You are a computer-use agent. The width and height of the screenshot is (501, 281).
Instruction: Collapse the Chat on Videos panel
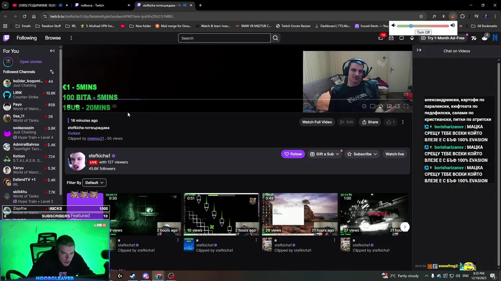(419, 50)
